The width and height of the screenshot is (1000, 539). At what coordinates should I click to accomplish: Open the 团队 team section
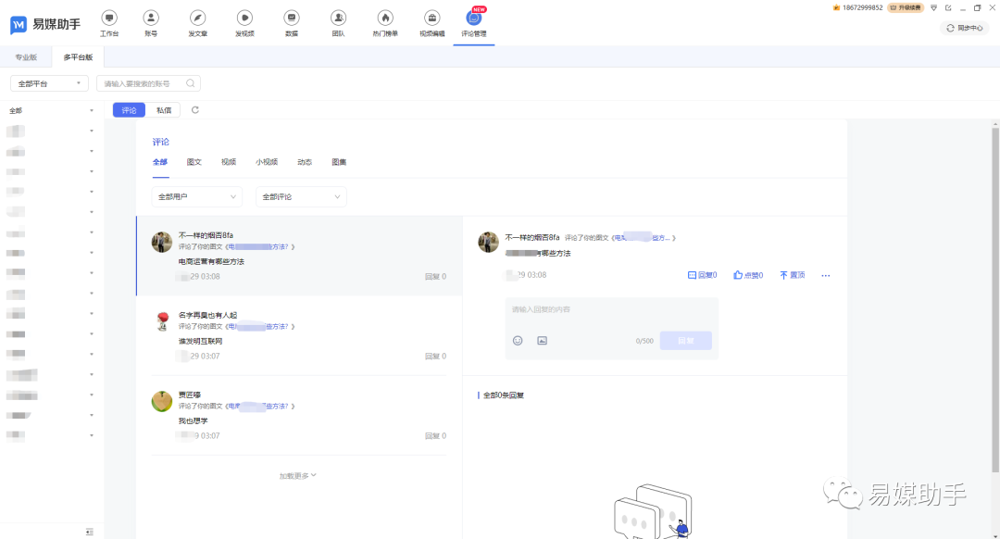pyautogui.click(x=339, y=23)
